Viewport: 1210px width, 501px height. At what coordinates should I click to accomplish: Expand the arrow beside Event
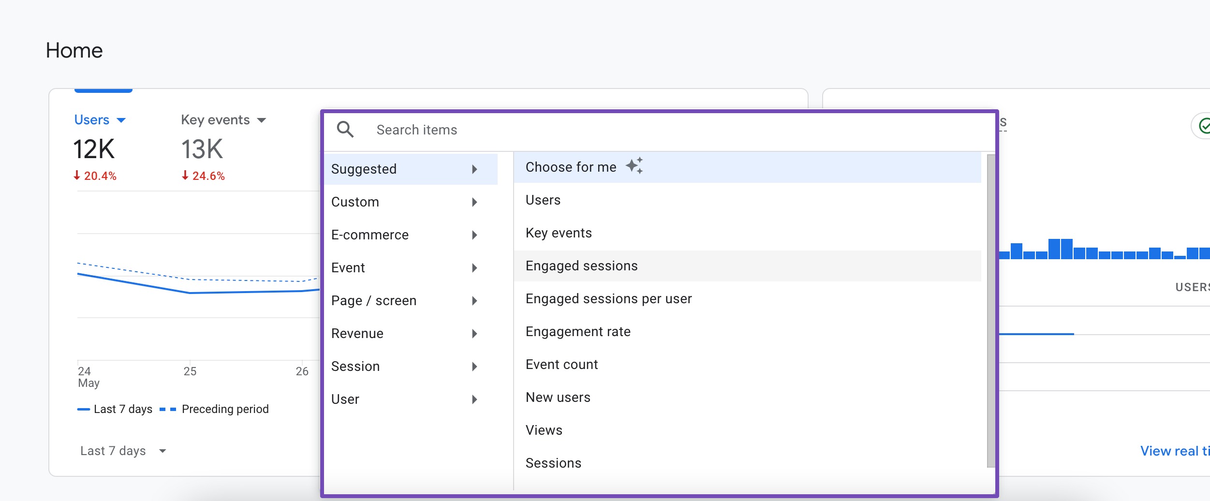point(475,268)
